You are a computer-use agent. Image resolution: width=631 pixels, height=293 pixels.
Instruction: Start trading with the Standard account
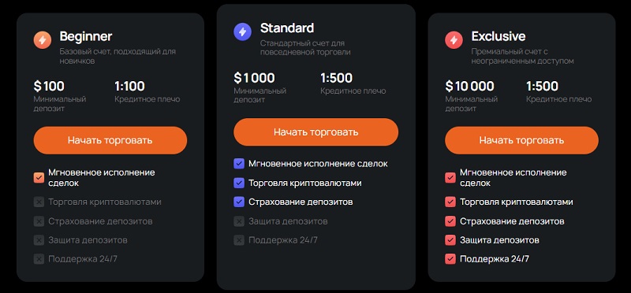pos(316,132)
